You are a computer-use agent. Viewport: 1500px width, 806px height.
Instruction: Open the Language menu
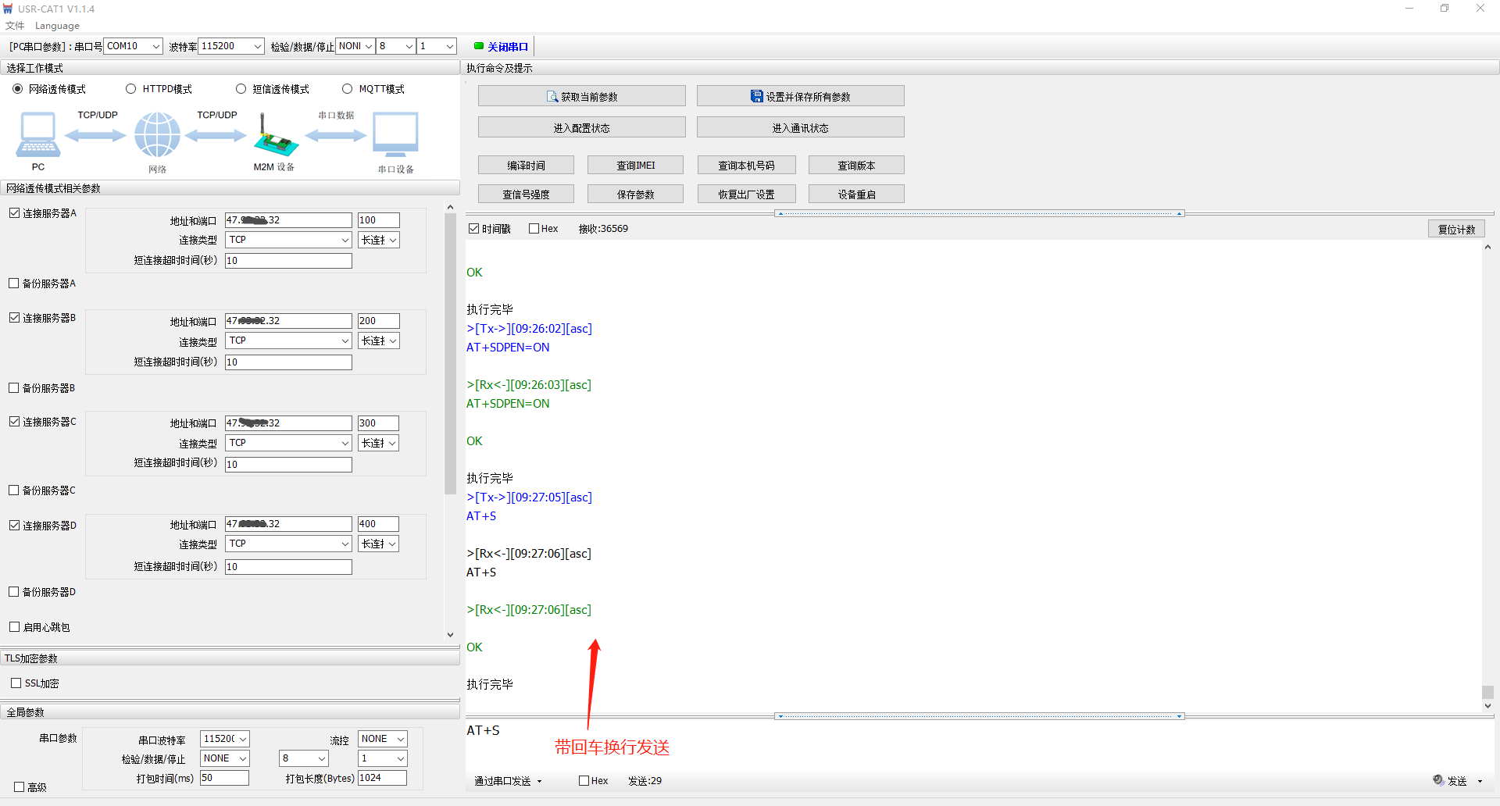pos(57,26)
